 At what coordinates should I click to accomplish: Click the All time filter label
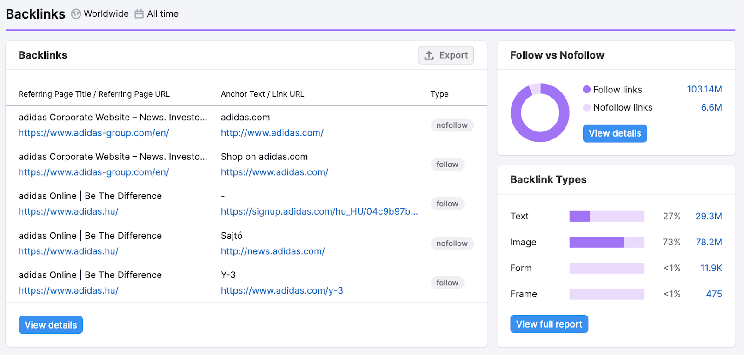coord(163,14)
